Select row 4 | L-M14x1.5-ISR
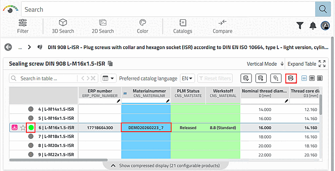Image resolution: width=335 pixels, height=171 pixels. tap(56, 109)
